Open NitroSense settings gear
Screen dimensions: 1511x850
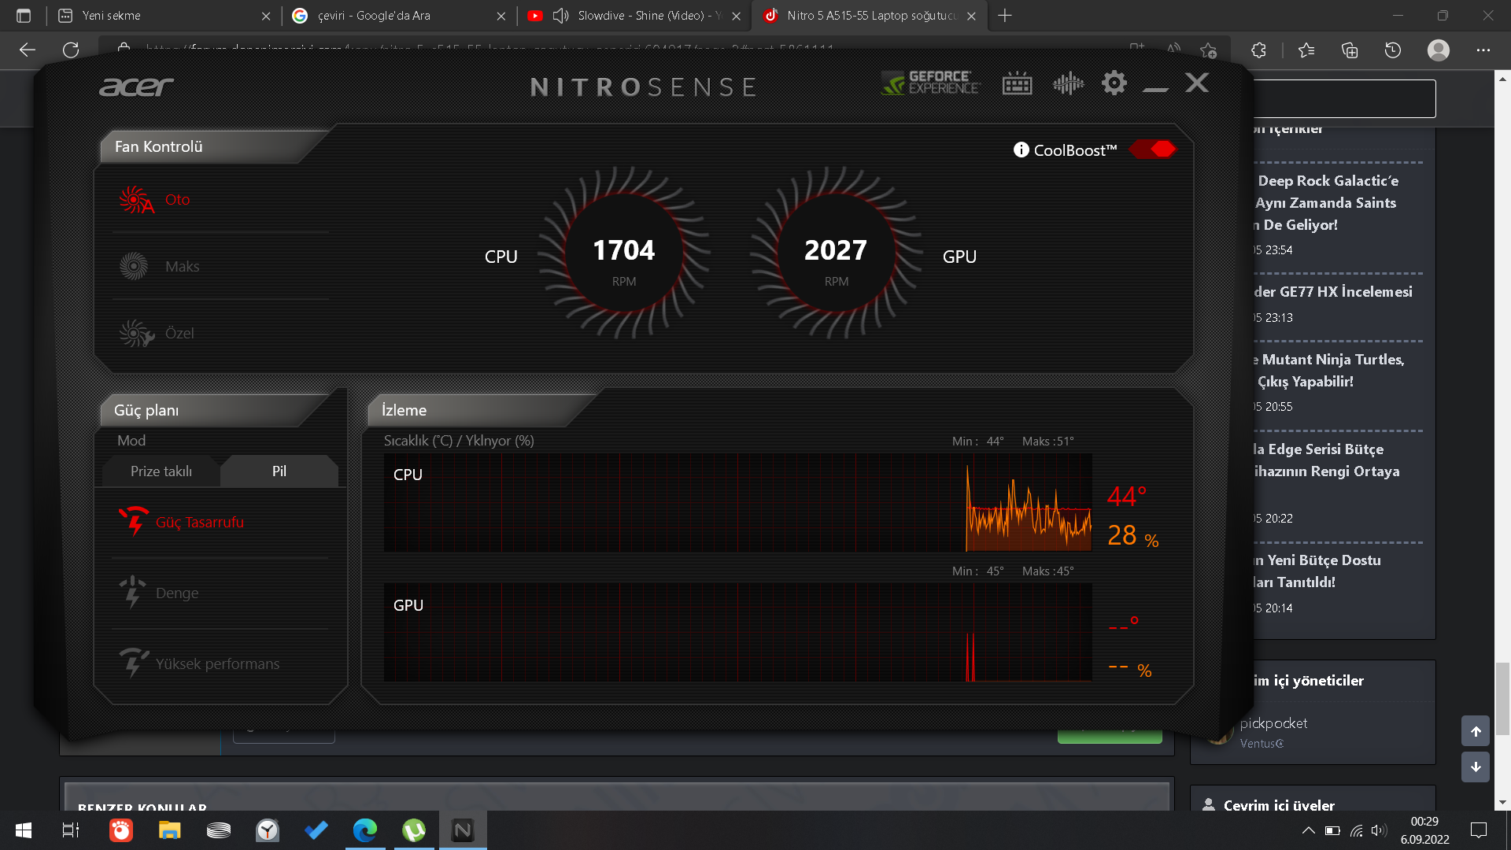point(1114,83)
